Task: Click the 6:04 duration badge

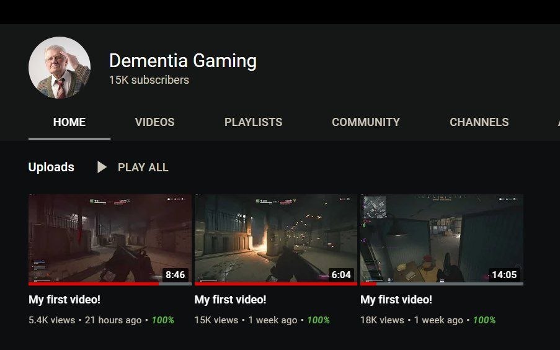Action: pyautogui.click(x=341, y=274)
